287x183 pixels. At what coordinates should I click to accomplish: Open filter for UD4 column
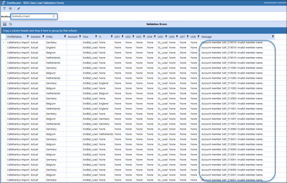tap(155, 37)
